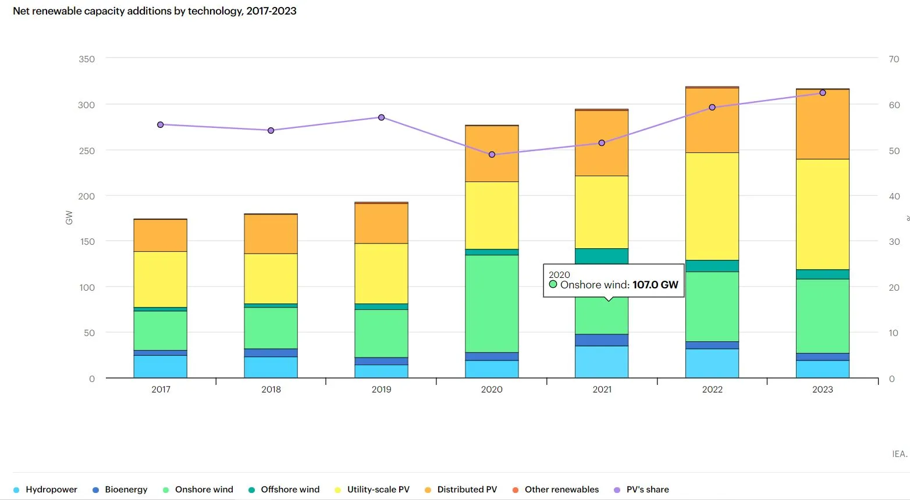Select the 2022 PV's share line point
Screen dimensions: 910x500
(x=712, y=108)
